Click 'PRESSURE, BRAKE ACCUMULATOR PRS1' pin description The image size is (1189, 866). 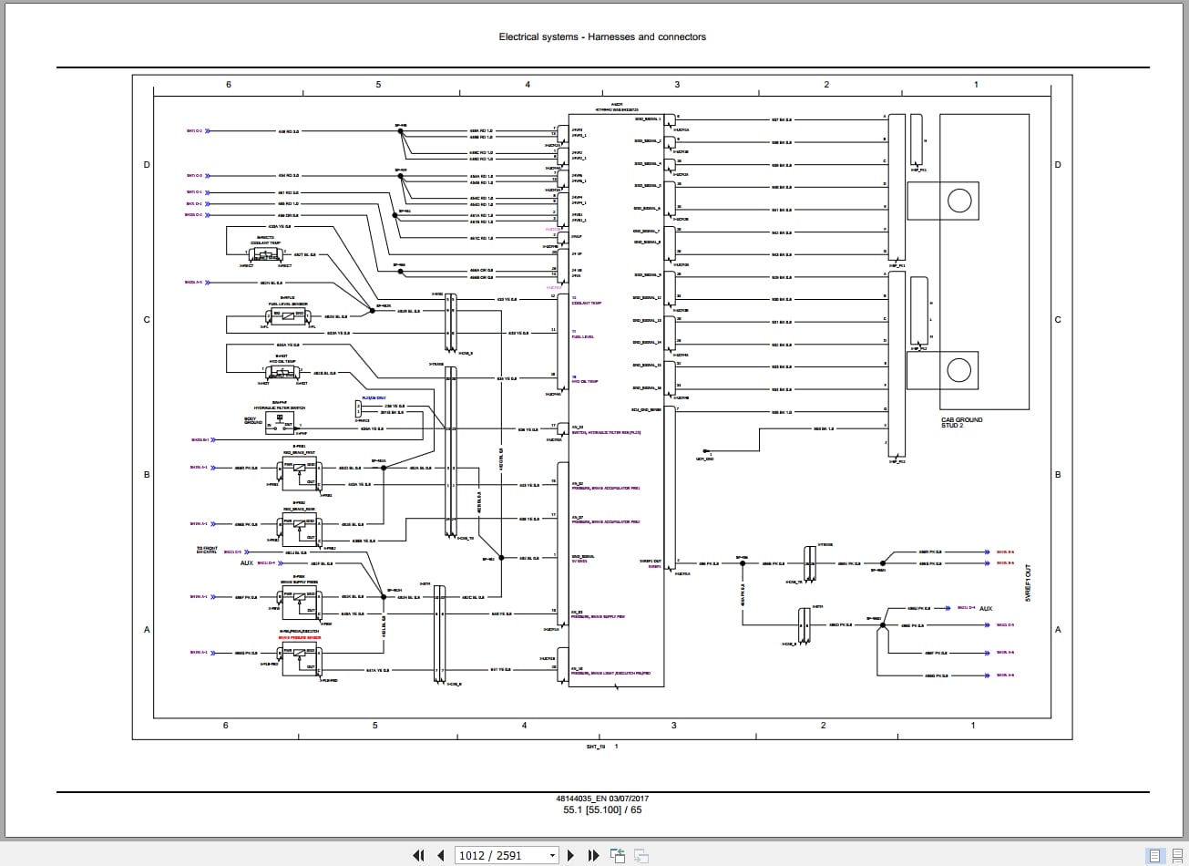pos(606,489)
